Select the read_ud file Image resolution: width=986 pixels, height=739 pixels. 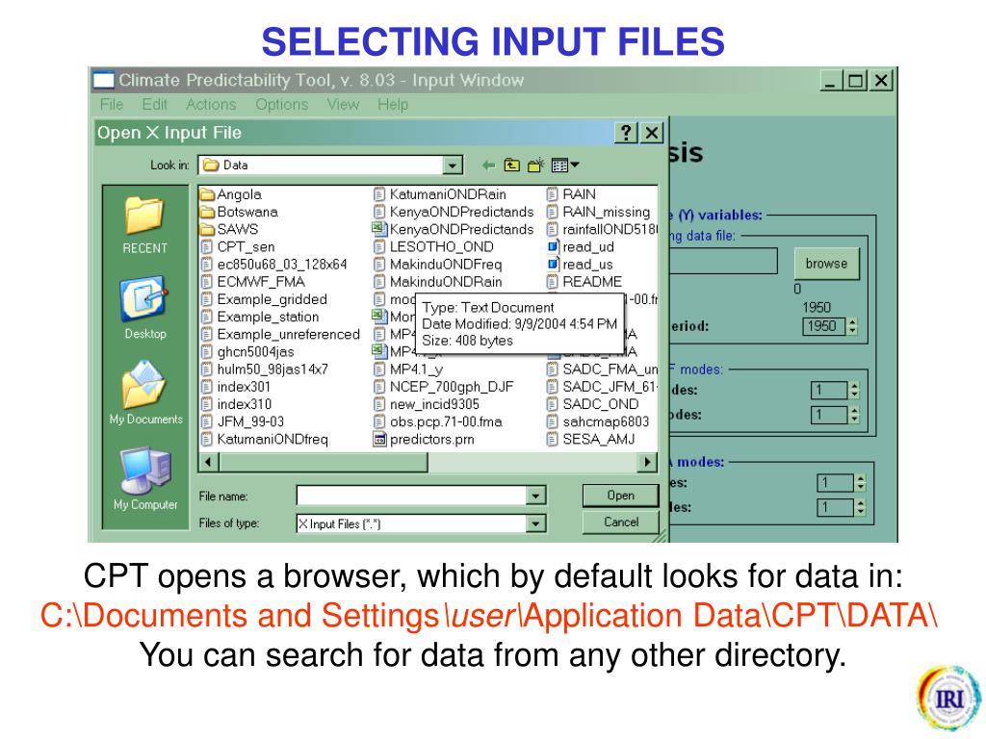coord(581,247)
